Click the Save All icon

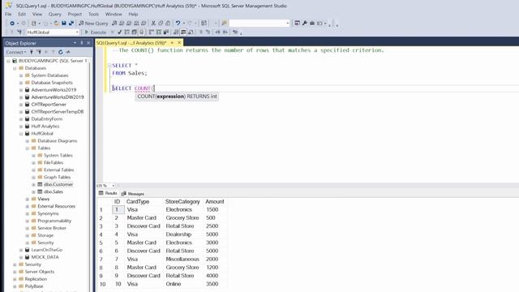pyautogui.click(x=71, y=24)
